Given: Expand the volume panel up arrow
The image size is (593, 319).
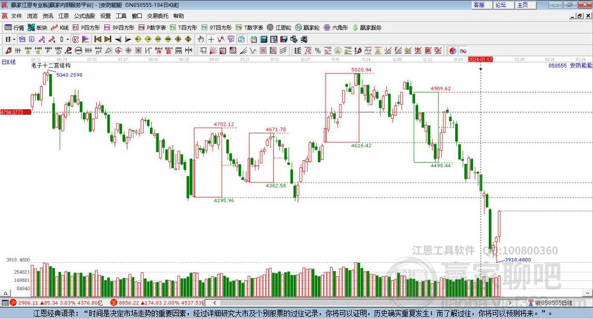Looking at the screenshot, I should tap(5, 293).
